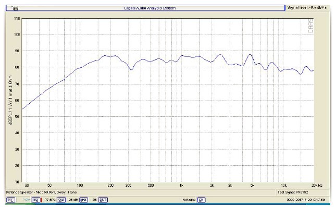335x207 pixels.
Task: Select the In2 input button
Action: pos(36,200)
